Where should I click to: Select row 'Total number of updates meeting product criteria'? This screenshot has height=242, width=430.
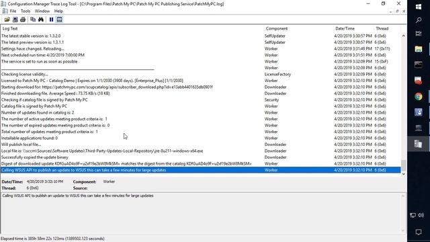coord(200,132)
